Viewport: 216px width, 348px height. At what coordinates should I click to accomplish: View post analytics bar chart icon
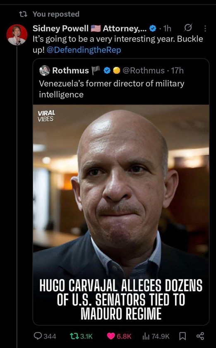click(146, 336)
